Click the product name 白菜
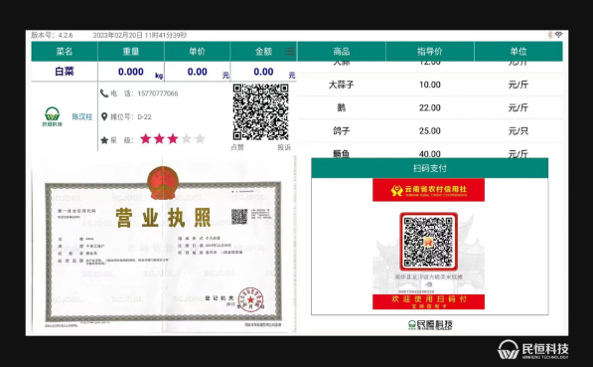 (65, 72)
